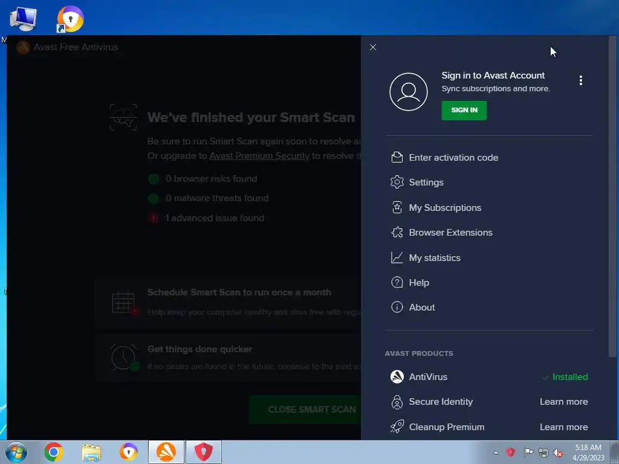The width and height of the screenshot is (619, 464).
Task: Show hidden system tray icons
Action: (496, 453)
